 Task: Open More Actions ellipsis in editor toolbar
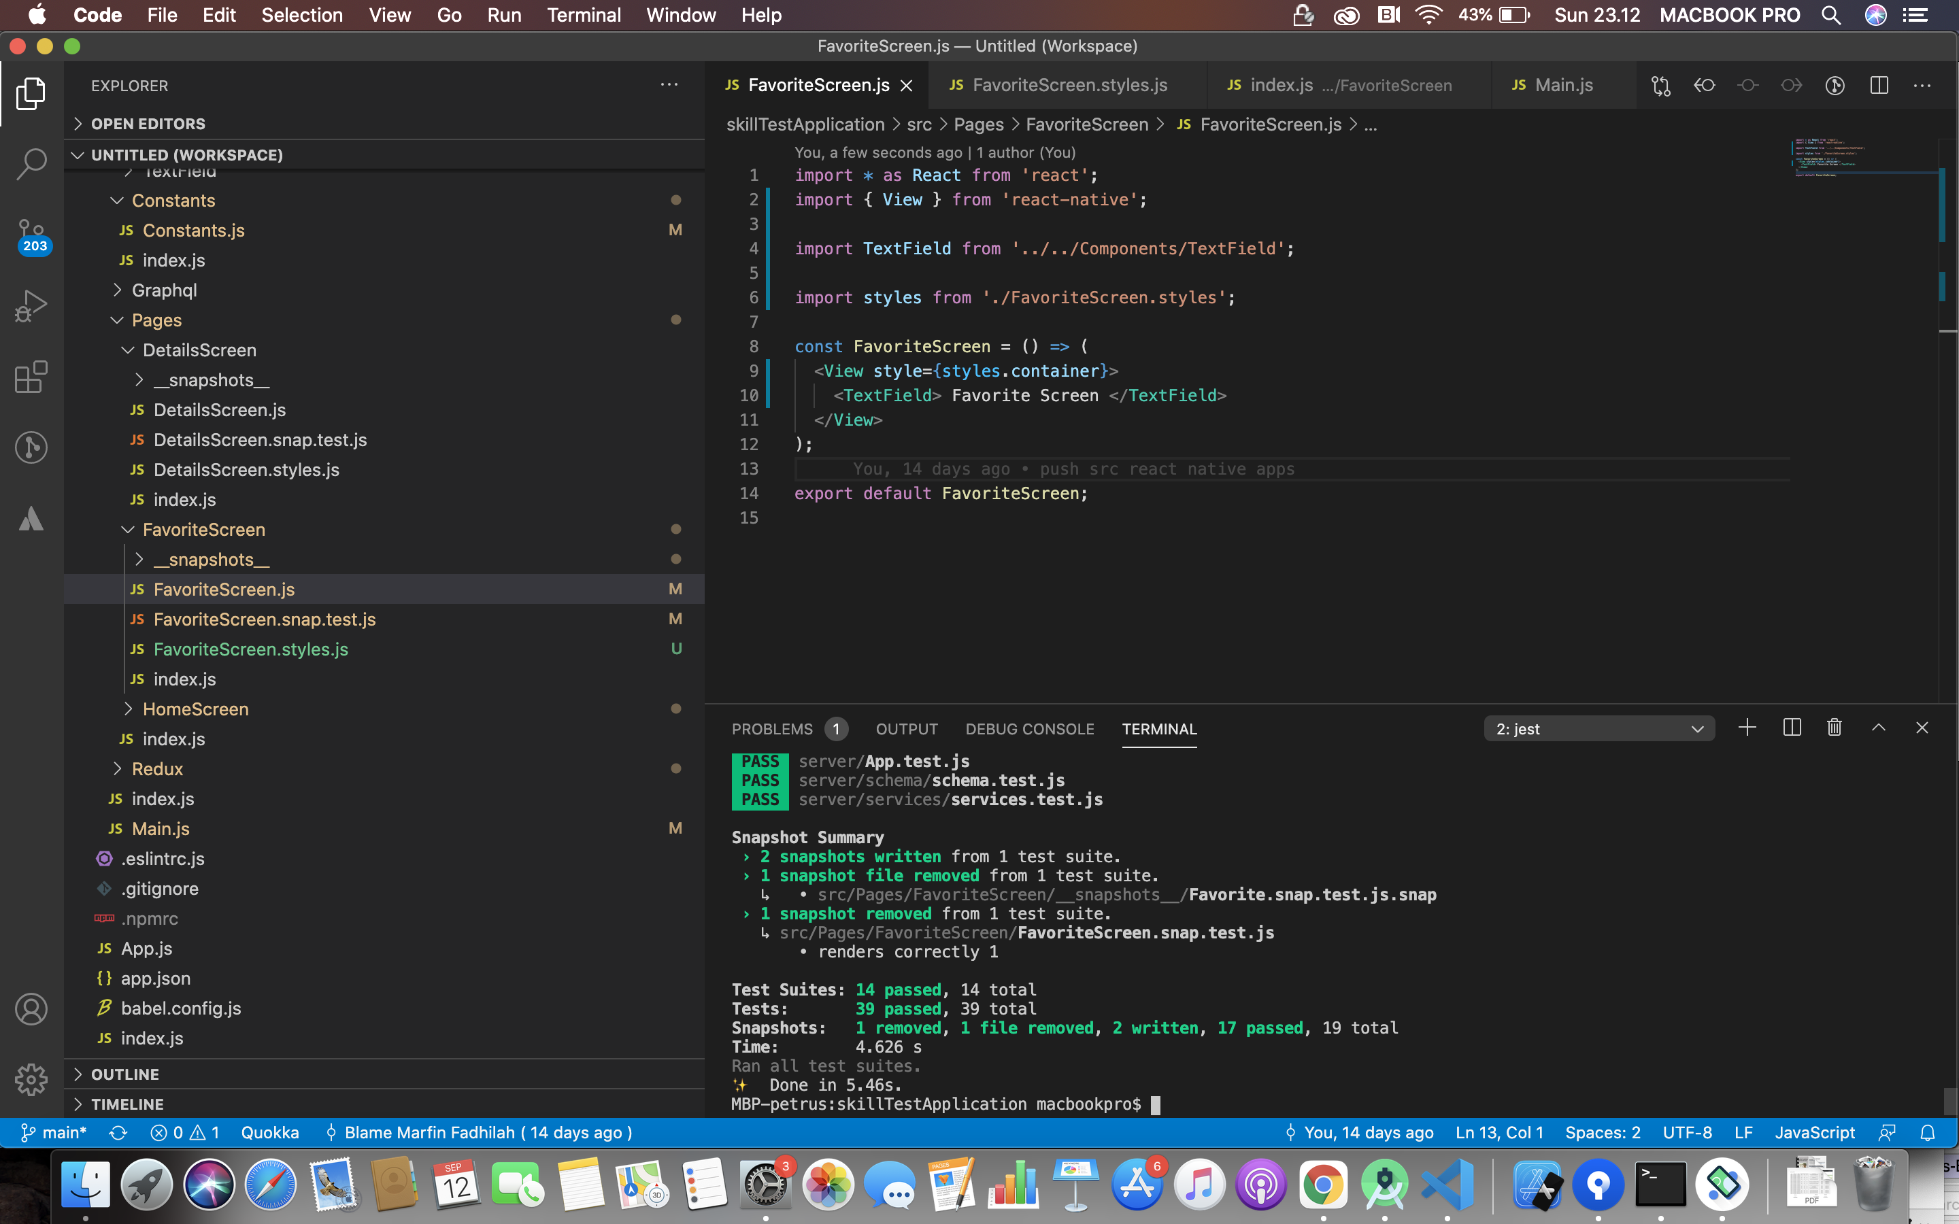tap(1922, 85)
